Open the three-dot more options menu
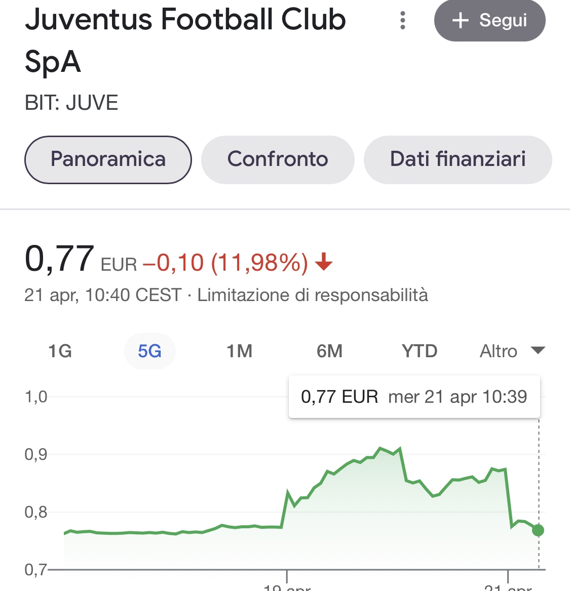Screen dimensions: 570x591 pos(403,21)
